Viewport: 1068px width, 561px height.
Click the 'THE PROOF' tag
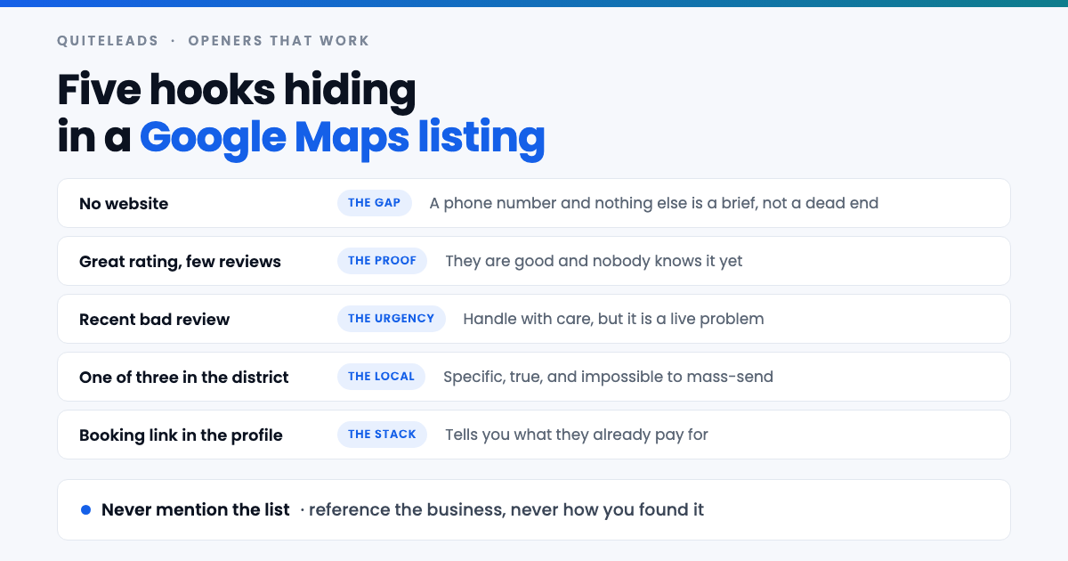pos(383,261)
